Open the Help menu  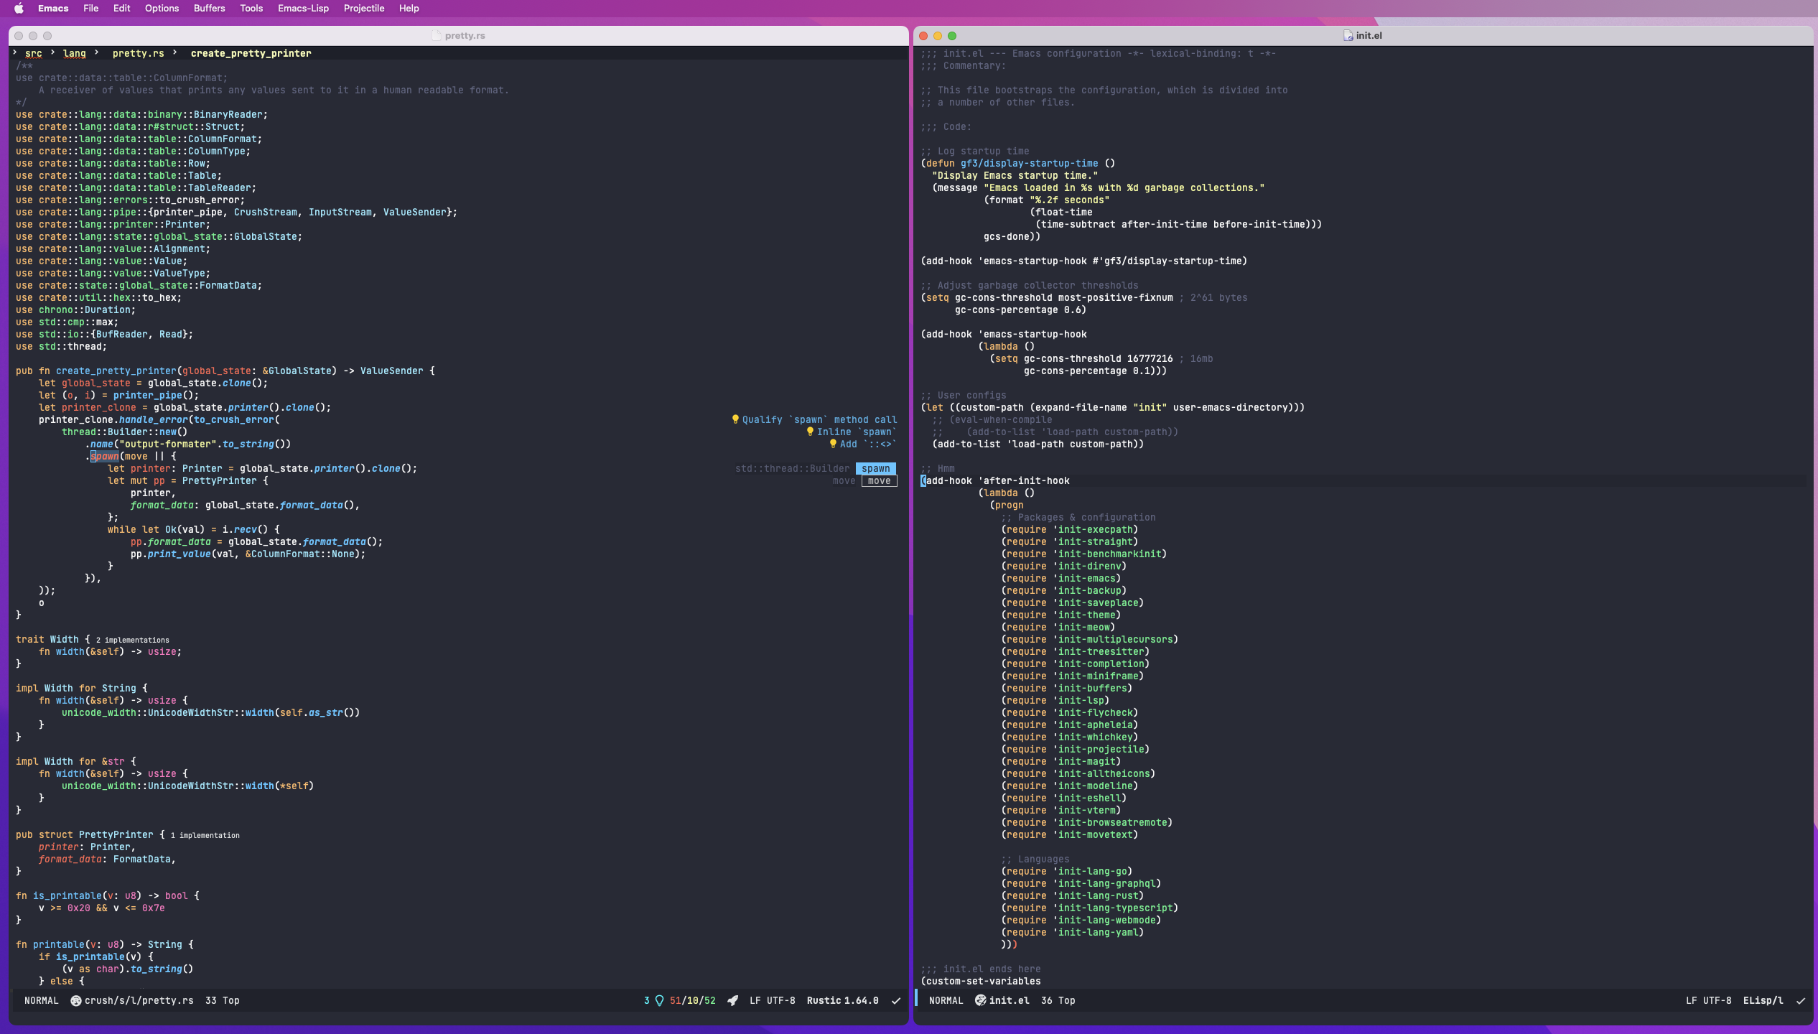tap(409, 9)
